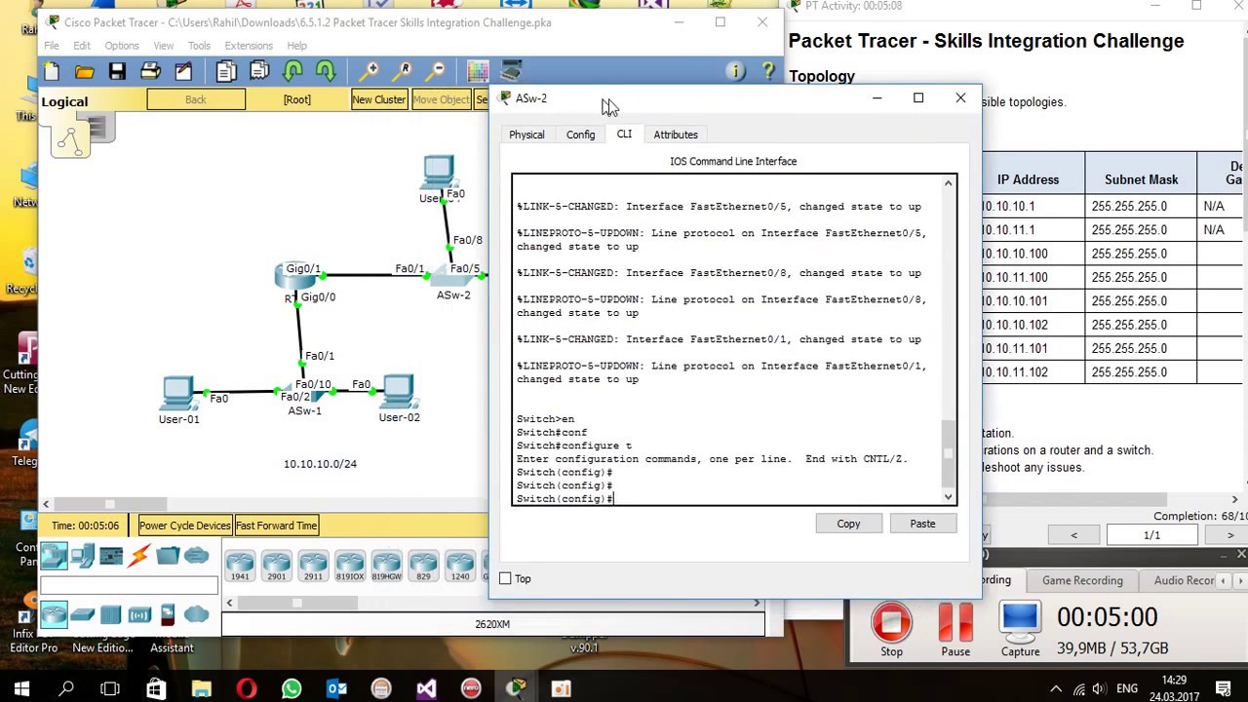This screenshot has width=1248, height=702.
Task: Switch to the Attributes tab
Action: click(676, 135)
